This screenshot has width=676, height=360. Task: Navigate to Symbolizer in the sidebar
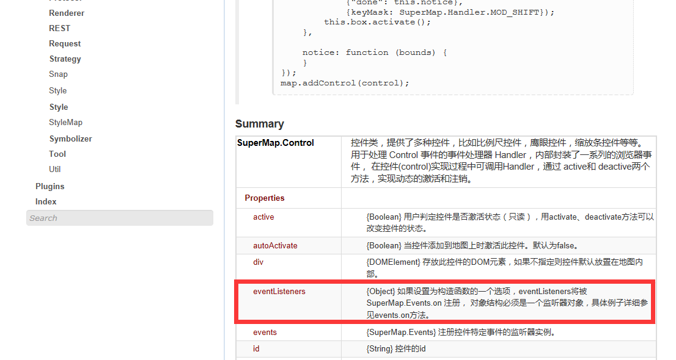pos(70,139)
